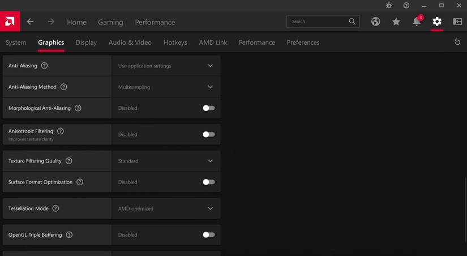
Task: Select the Graphics tab
Action: coord(51,42)
